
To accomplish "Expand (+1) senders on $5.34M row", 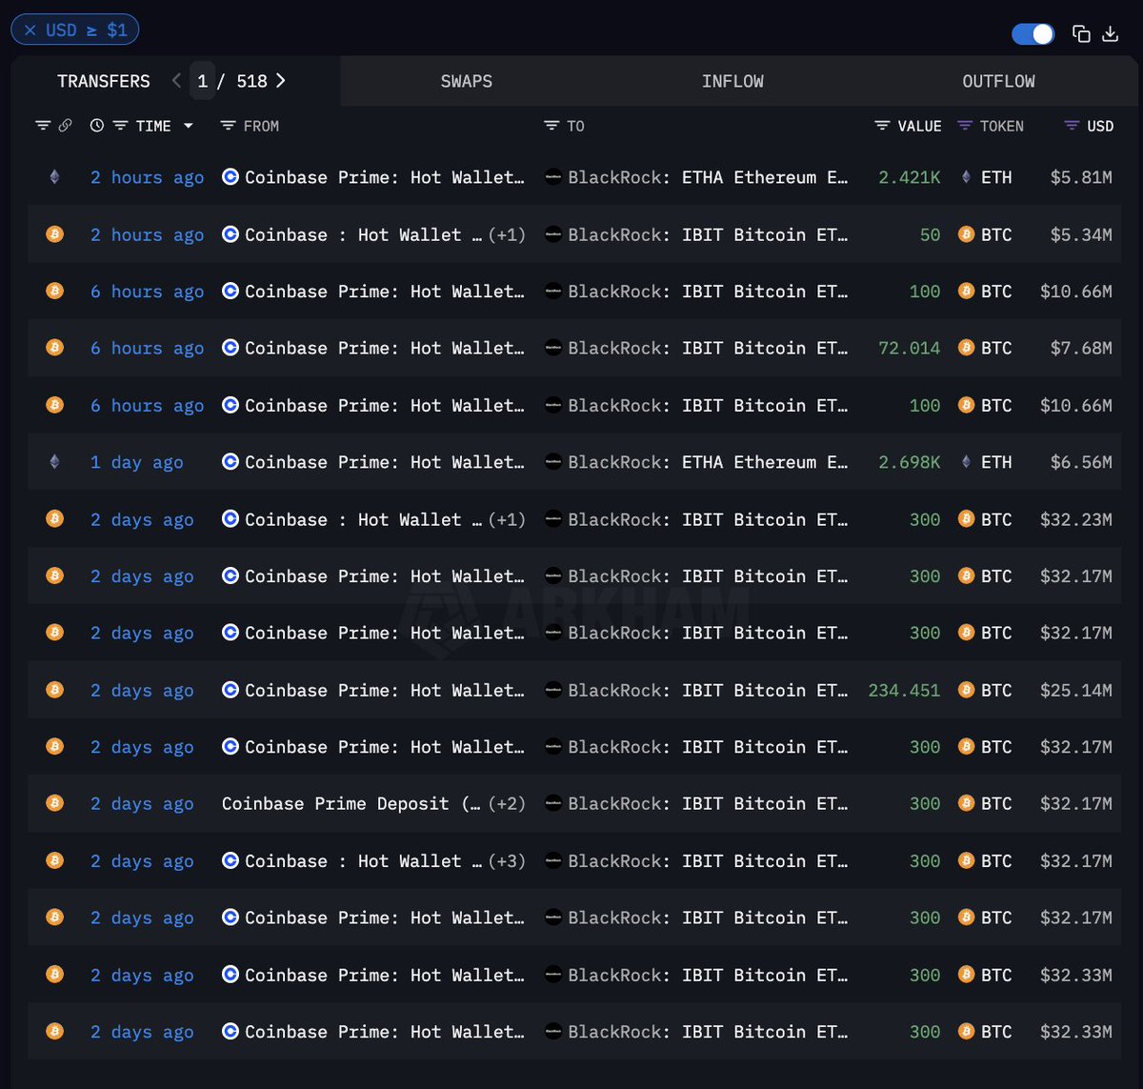I will [x=507, y=234].
